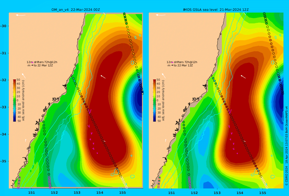Viewport: 289px width, 196px height.
Task: Click 'to 22 Mar 12Z' legend in IMOS GSLA map
Action: (183, 65)
